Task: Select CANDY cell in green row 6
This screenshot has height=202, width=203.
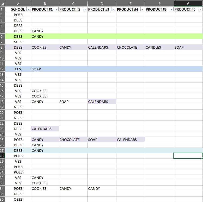Action: 45,36
